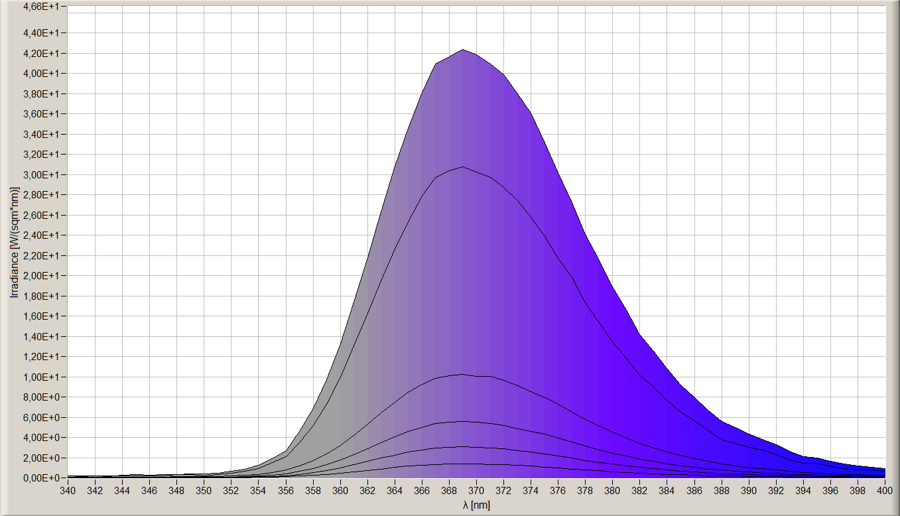
Task: Click wavelength tick label '366'
Action: point(422,491)
